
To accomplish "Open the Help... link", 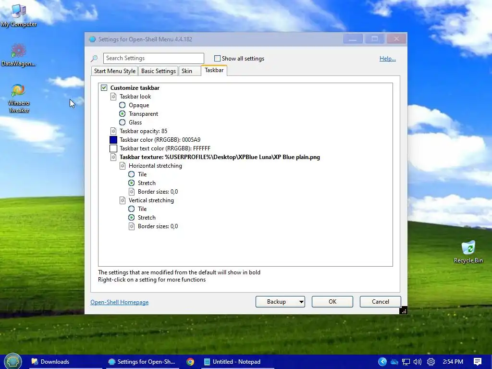I will [x=388, y=58].
